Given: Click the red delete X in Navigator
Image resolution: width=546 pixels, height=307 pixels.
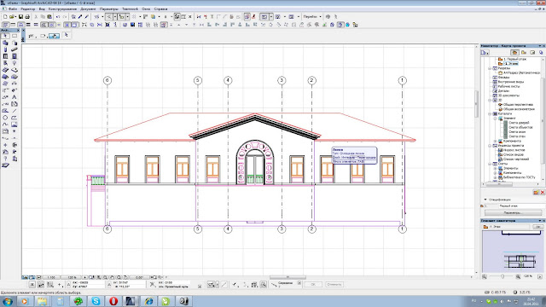Looking at the screenshot, I should tap(543, 193).
